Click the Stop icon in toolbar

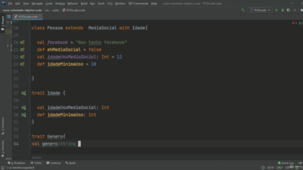point(294,10)
